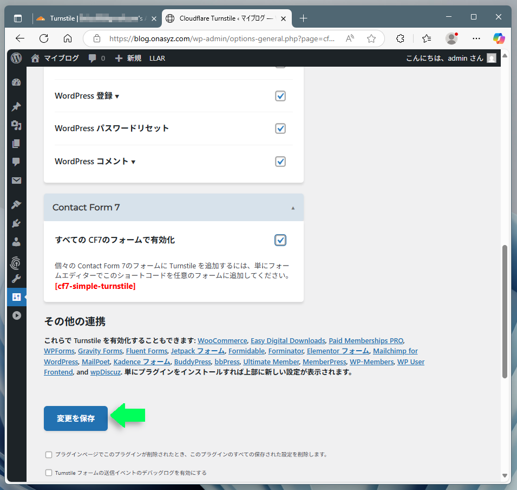The width and height of the screenshot is (517, 490).
Task: View site information lock icon
Action: coord(97,38)
